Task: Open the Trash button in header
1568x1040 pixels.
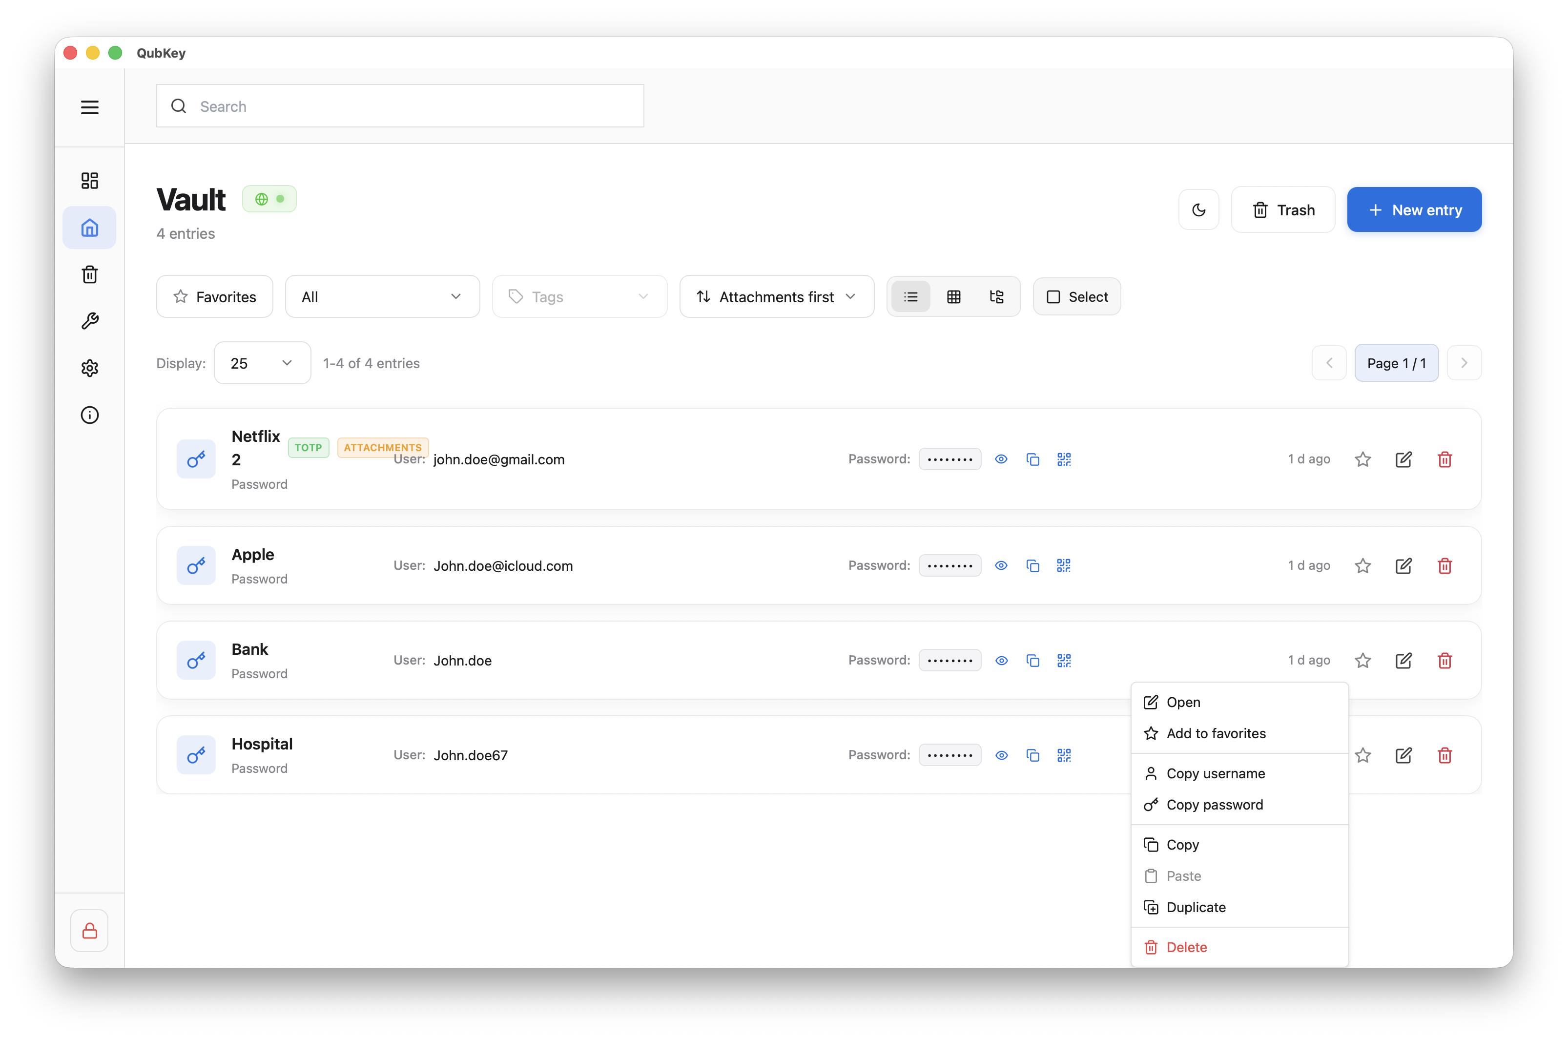Action: point(1283,209)
